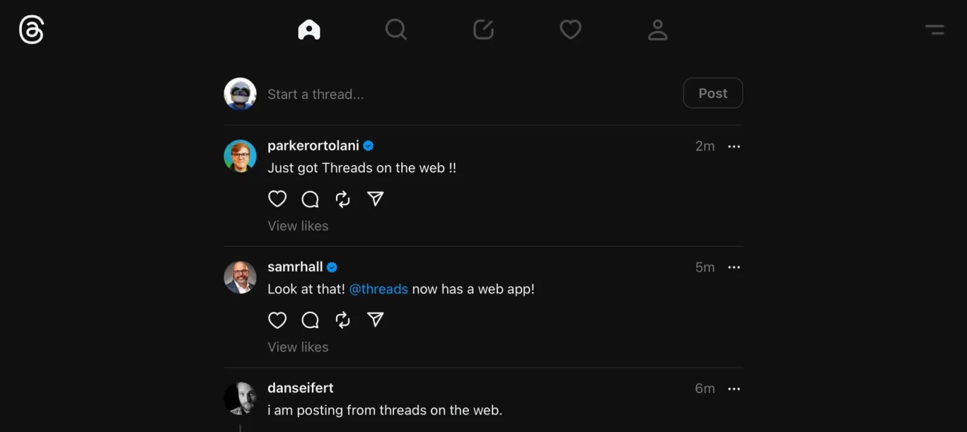The width and height of the screenshot is (967, 432).
Task: Open danseifert's profile picture
Action: point(240,398)
